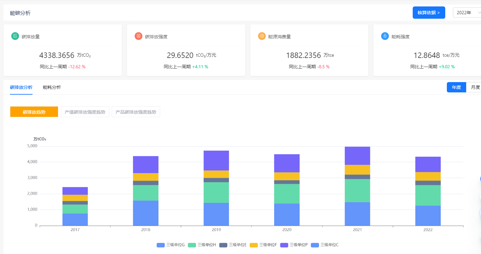This screenshot has height=254, width=481.
Task: Switch to the 能耗分析 tab
Action: 52,87
